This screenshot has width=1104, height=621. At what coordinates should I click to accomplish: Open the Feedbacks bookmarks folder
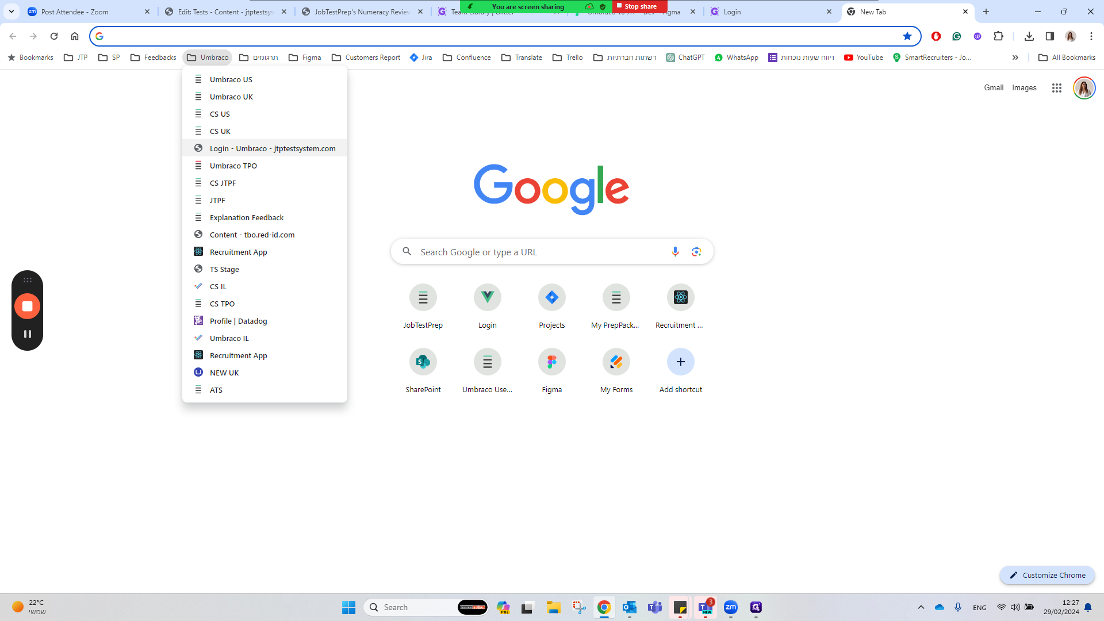[154, 57]
